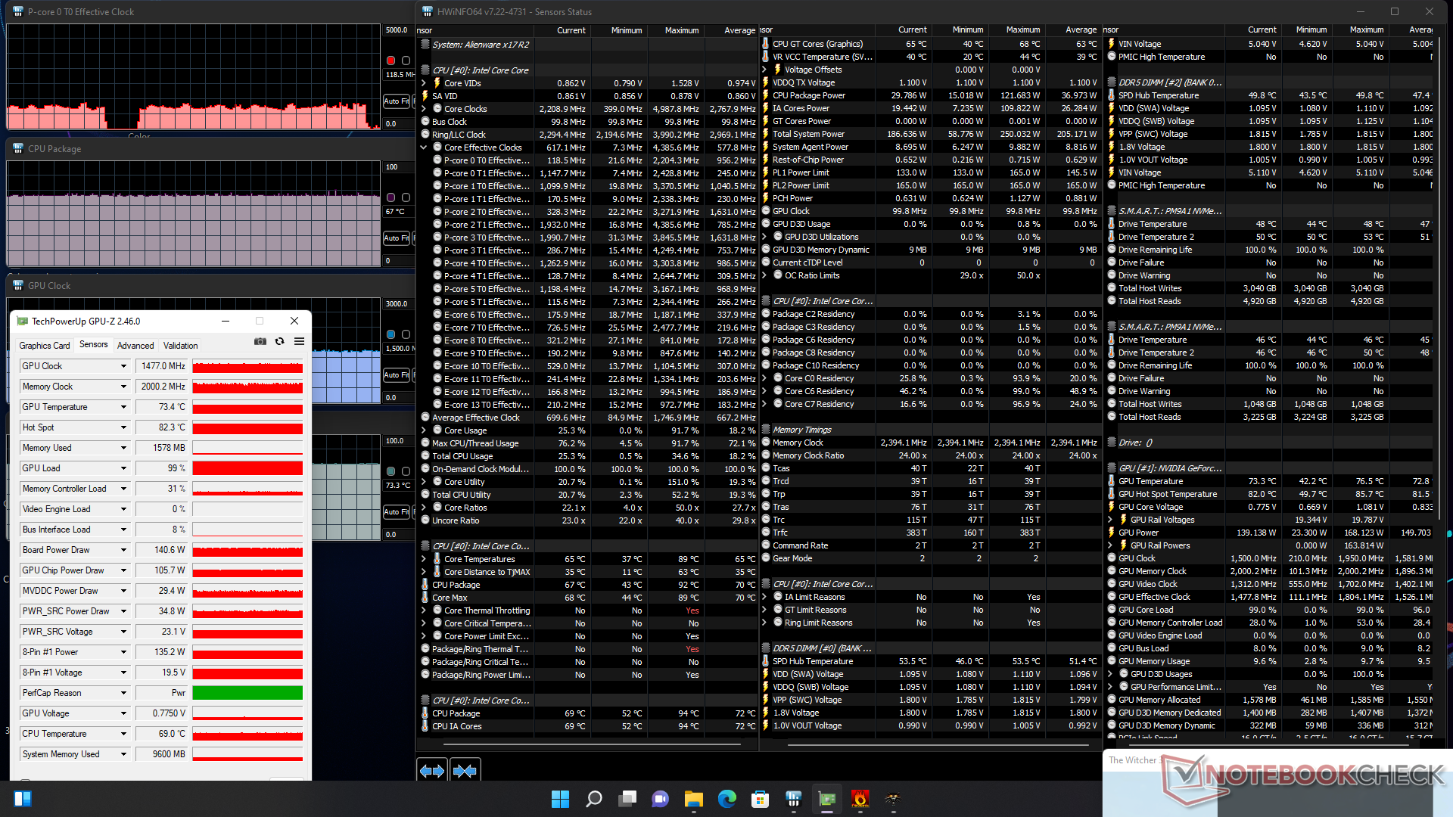This screenshot has width=1453, height=817.
Task: Click Auto Fit button in CPU Package graph
Action: [x=395, y=238]
